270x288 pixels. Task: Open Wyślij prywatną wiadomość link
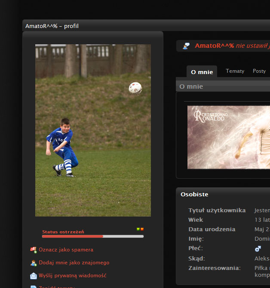[x=72, y=276]
